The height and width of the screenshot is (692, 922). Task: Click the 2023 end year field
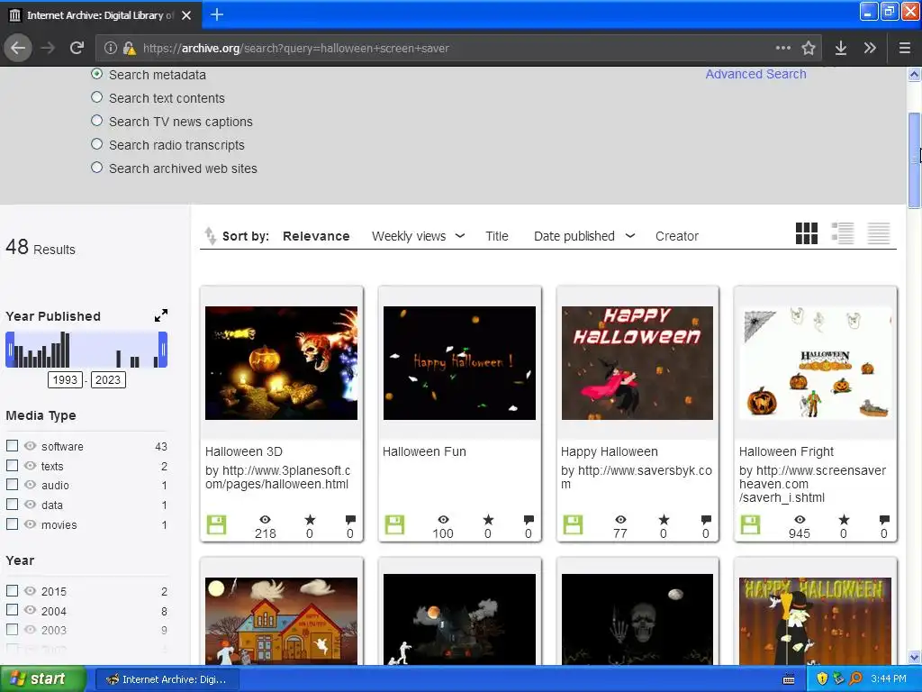pyautogui.click(x=108, y=379)
